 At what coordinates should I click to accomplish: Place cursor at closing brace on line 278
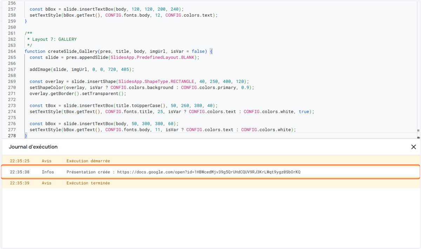point(26,136)
